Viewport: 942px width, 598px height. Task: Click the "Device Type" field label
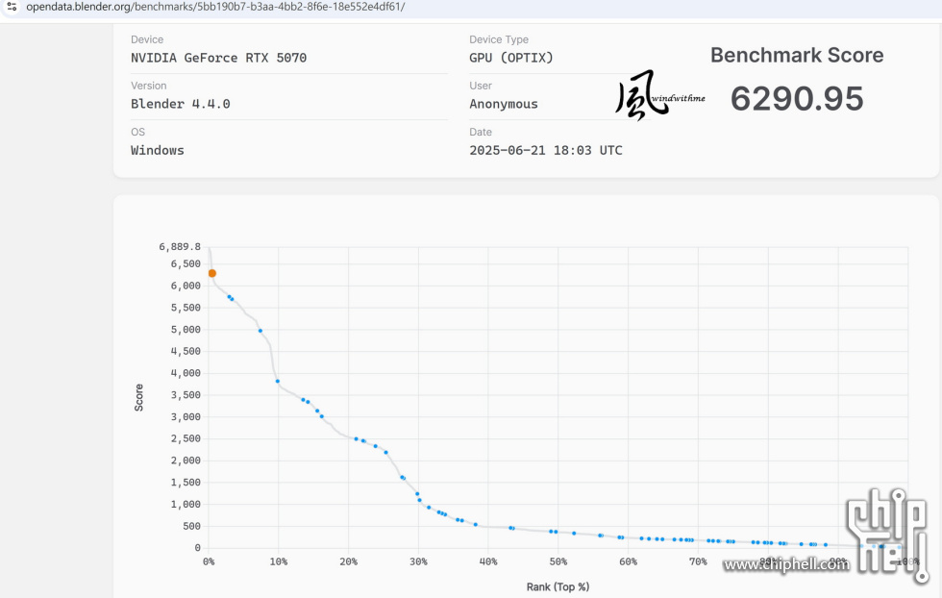(499, 39)
